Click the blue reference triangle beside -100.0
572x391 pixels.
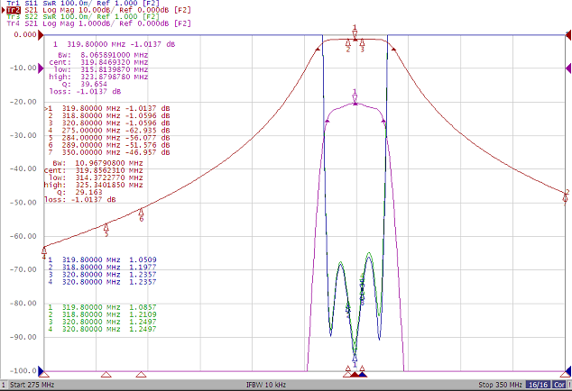[x=41, y=371]
